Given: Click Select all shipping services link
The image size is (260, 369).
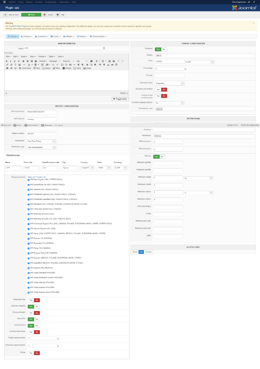Looking at the screenshot, I should click(x=31, y=177).
